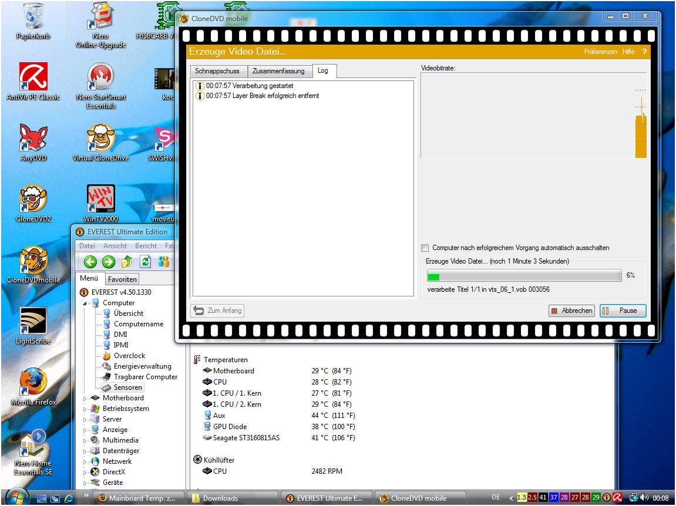
Task: Click Mainboard Temp taskbar button
Action: 139,498
